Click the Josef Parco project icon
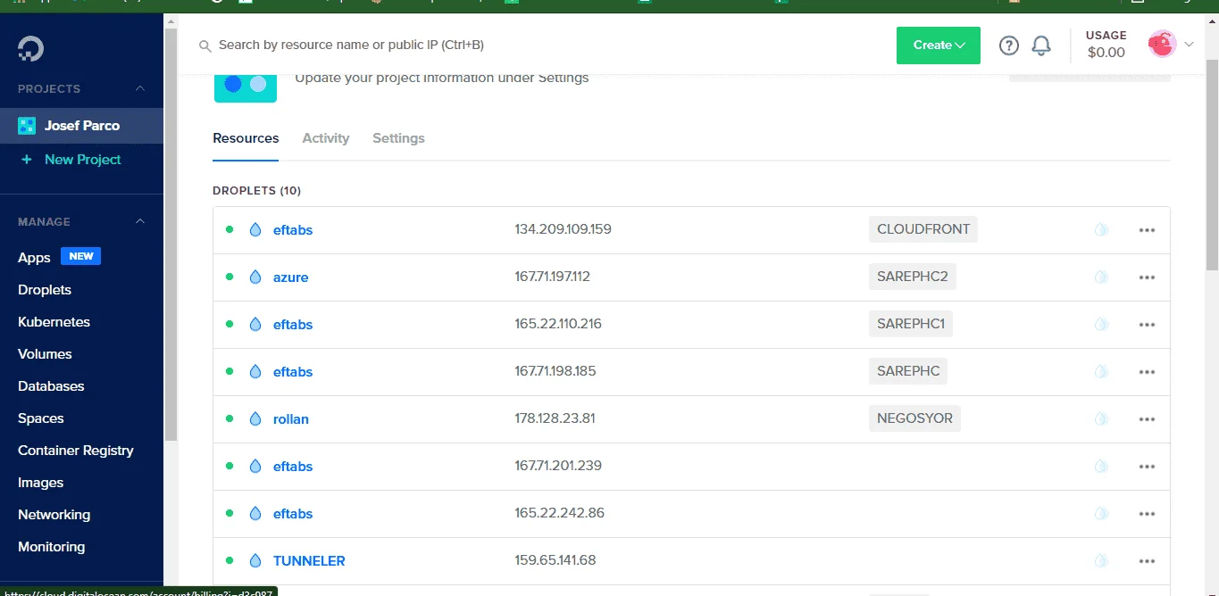 [x=27, y=126]
